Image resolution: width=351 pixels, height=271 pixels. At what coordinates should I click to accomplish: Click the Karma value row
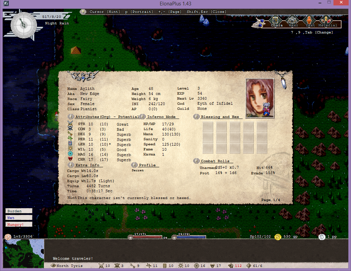tap(154, 154)
